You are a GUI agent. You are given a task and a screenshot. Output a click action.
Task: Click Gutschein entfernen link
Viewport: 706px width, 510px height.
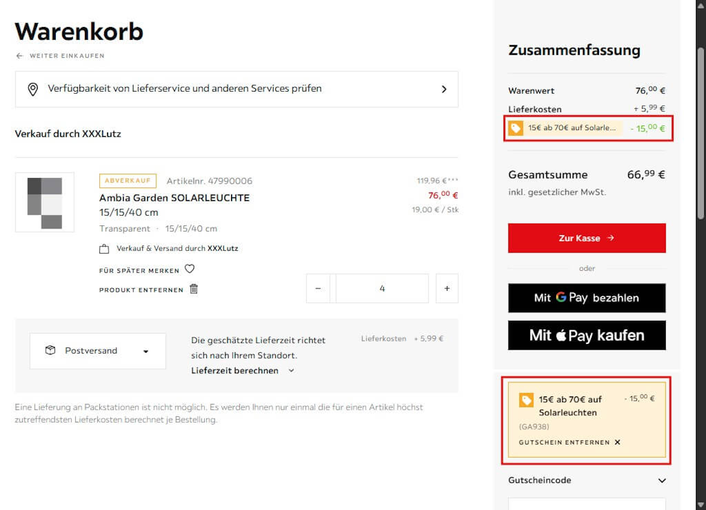point(564,442)
